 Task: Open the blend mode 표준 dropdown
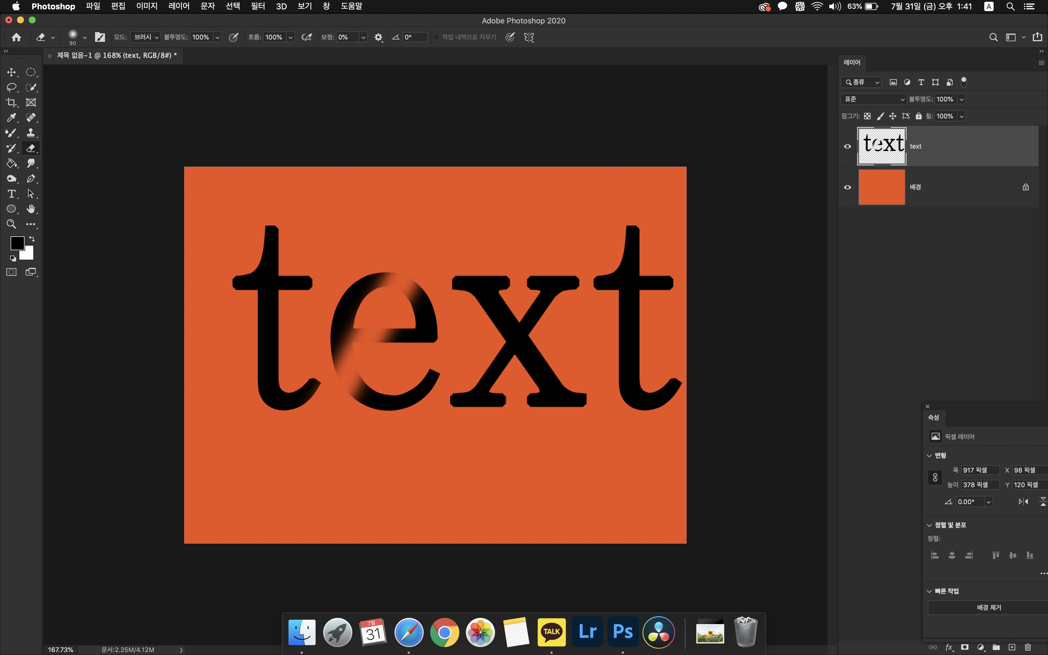[x=873, y=99]
